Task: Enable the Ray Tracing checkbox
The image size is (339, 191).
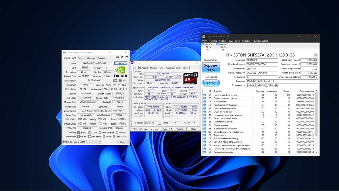Action: (x=90, y=137)
